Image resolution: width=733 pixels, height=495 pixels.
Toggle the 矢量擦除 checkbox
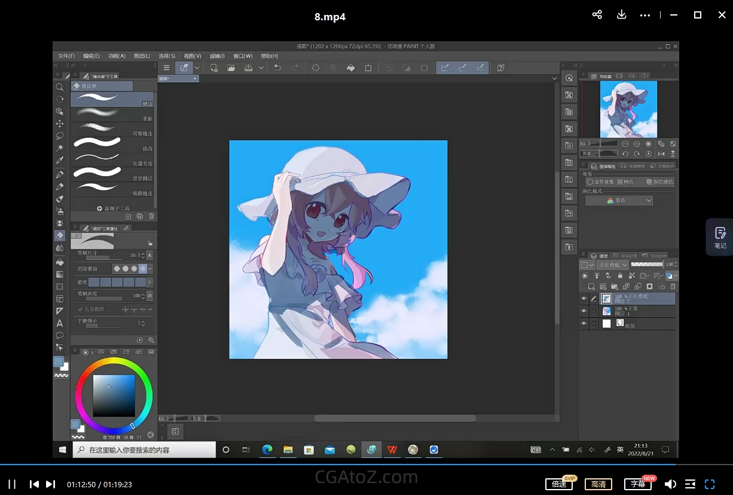[x=81, y=309]
